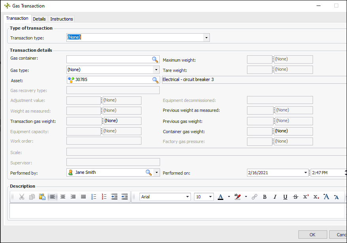The height and width of the screenshot is (243, 347).
Task: Click the superscript formatting icon
Action: pyautogui.click(x=306, y=197)
